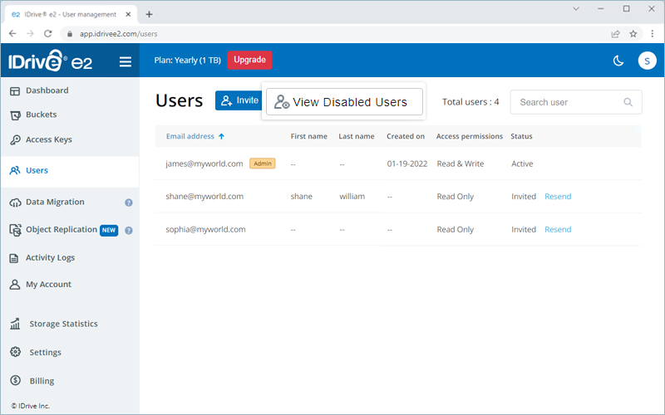Open Buckets from the sidebar
Image resolution: width=665 pixels, height=415 pixels.
point(41,115)
